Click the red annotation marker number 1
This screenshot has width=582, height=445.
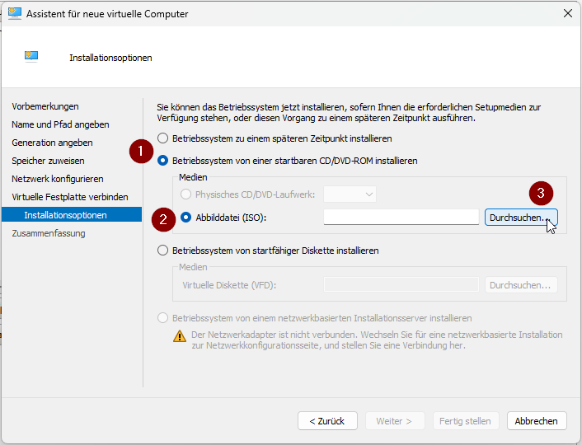[141, 152]
